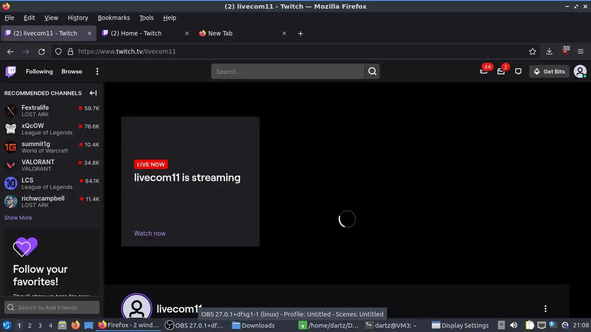
Task: Click the search magnifier button
Action: 373,72
